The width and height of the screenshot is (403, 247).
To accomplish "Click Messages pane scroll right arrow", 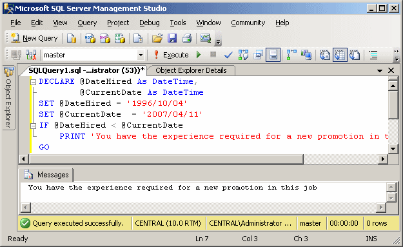I will tap(382, 207).
